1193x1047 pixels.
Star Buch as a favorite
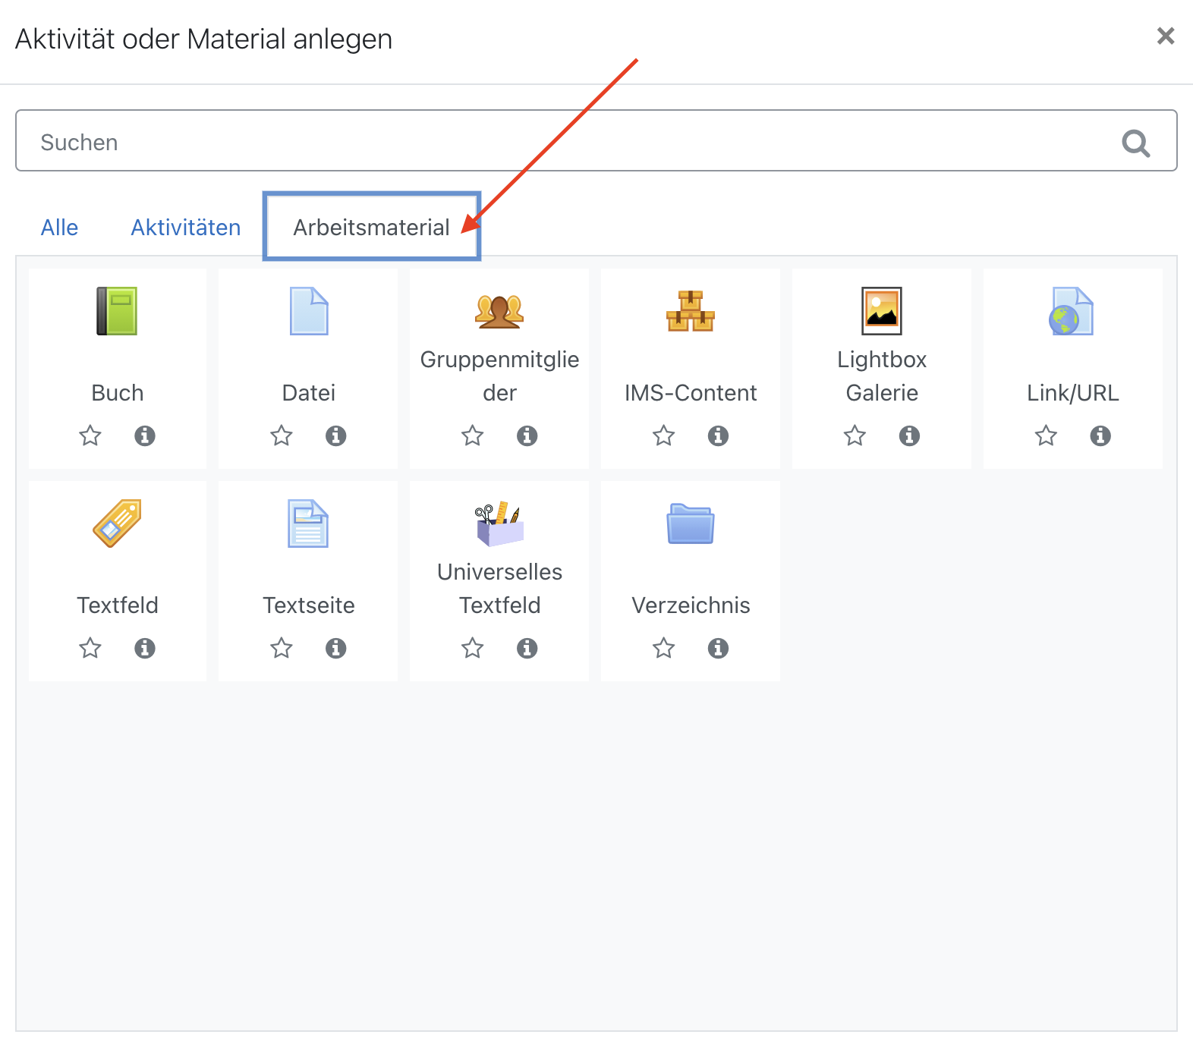(x=90, y=435)
